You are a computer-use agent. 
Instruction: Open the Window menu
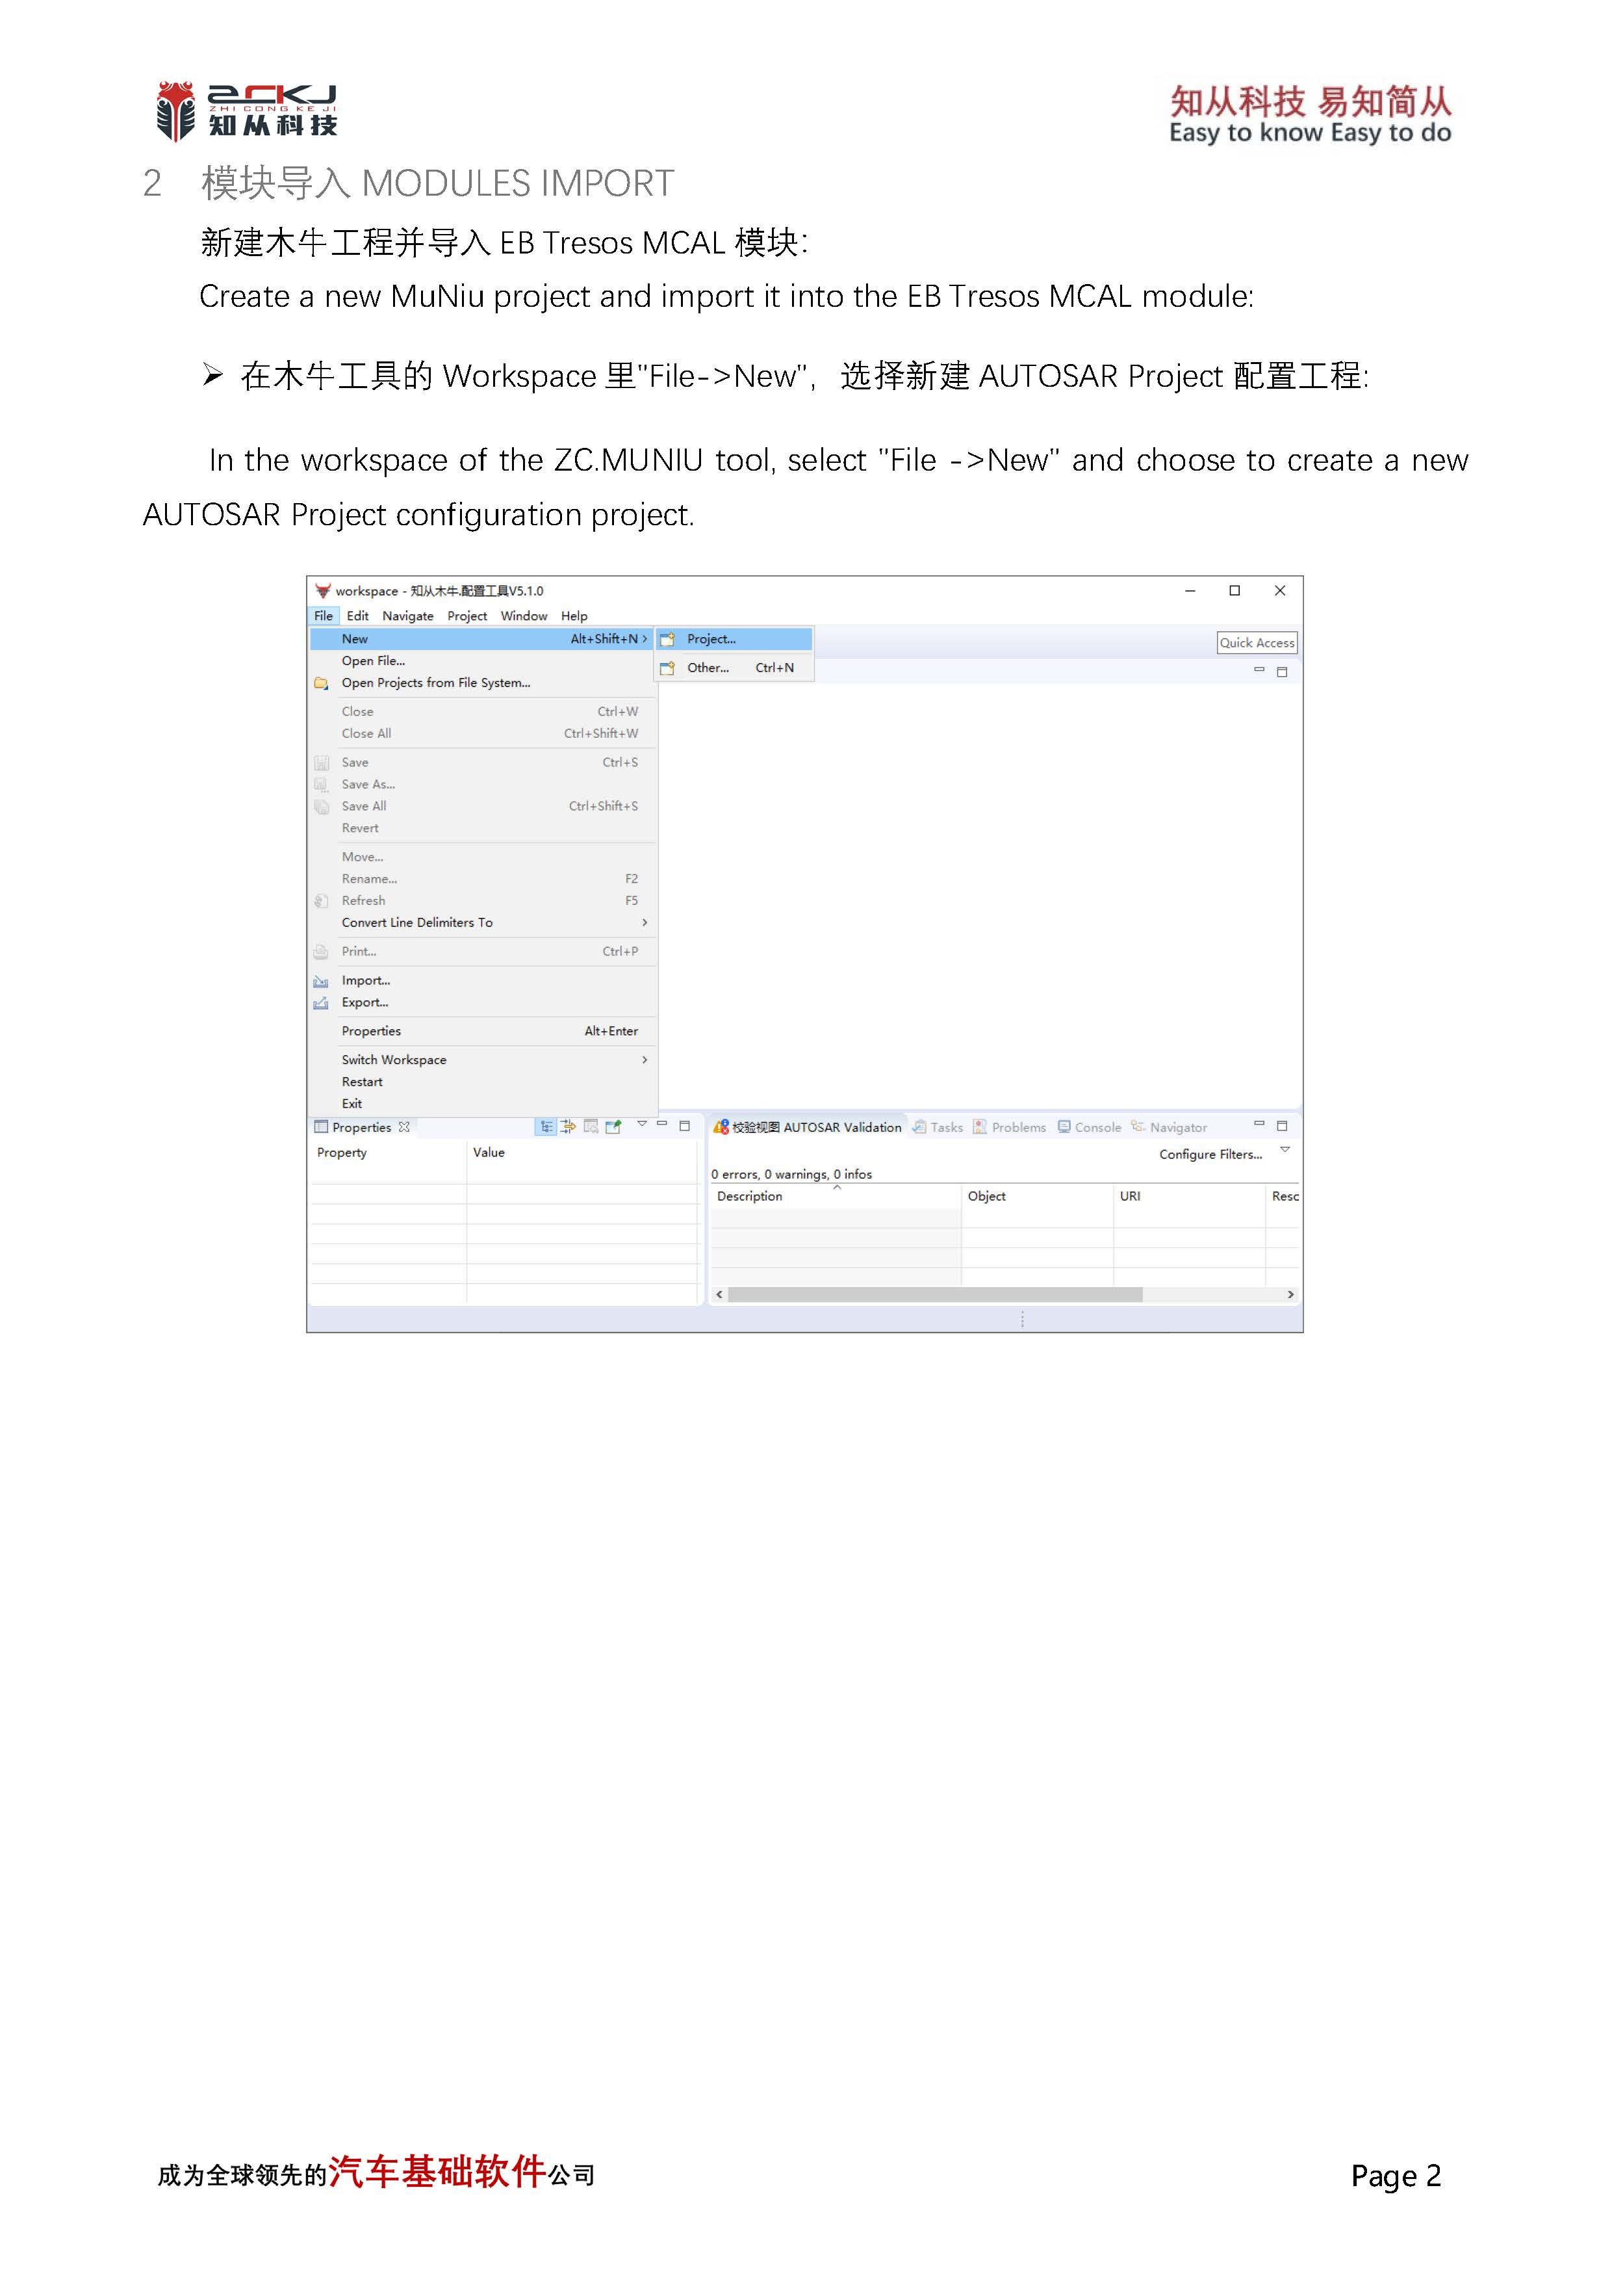click(x=524, y=616)
